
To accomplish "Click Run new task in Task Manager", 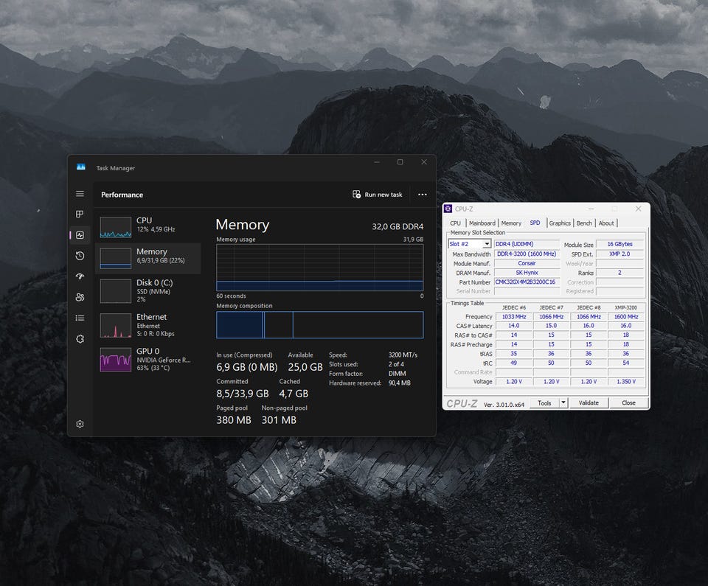I will coord(377,195).
